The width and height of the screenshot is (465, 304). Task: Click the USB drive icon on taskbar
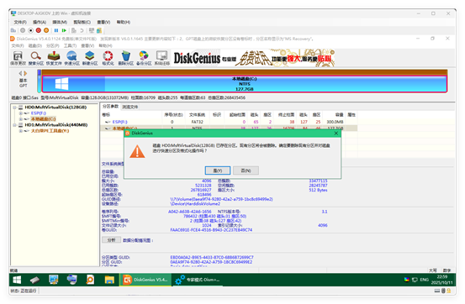(x=35, y=280)
